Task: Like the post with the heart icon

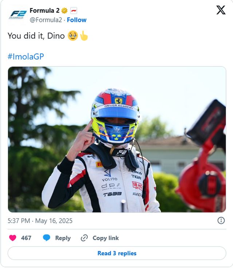Action: [x=13, y=238]
